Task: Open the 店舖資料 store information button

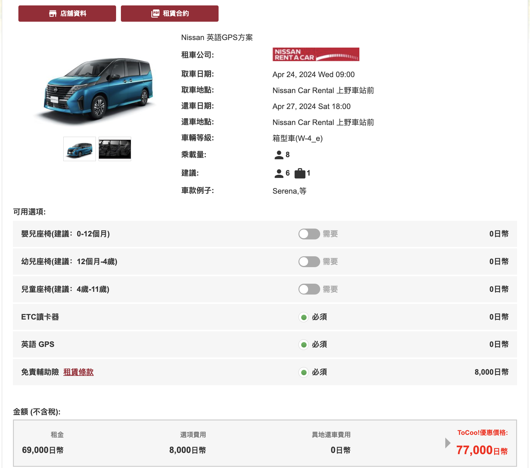Action: click(67, 14)
